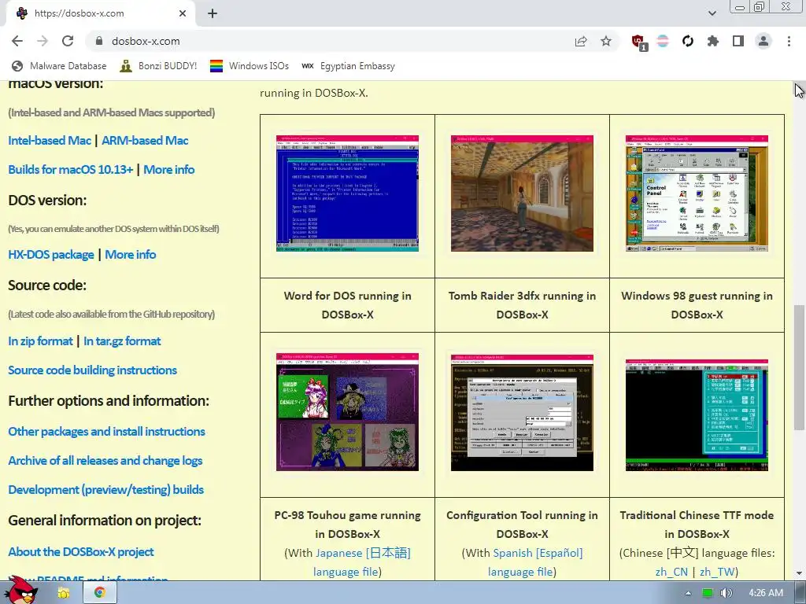Click the circular arrows extension icon
The image size is (806, 604).
[688, 41]
